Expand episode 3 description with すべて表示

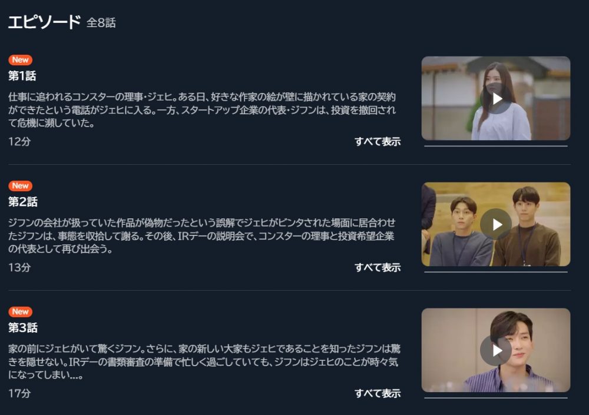[378, 393]
